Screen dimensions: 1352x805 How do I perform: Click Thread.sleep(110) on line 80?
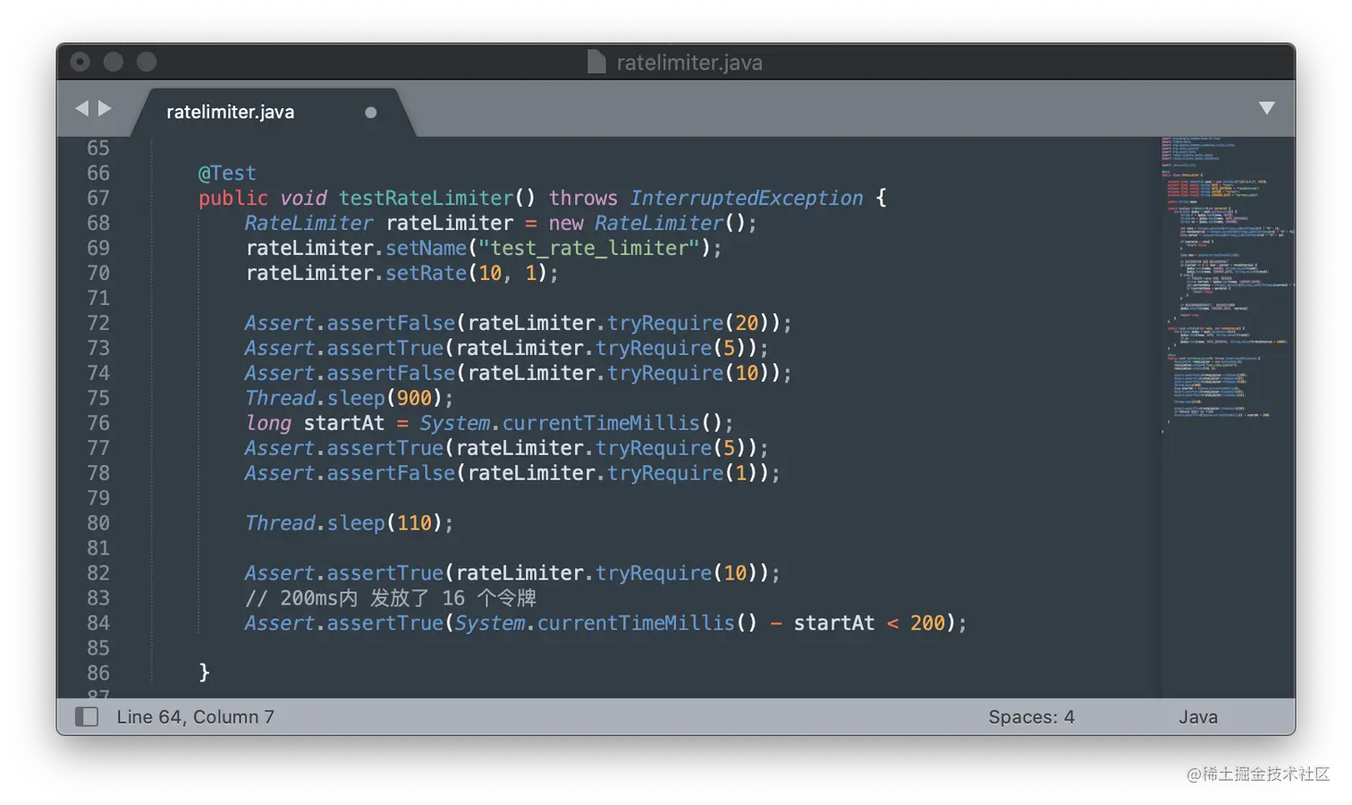[344, 523]
